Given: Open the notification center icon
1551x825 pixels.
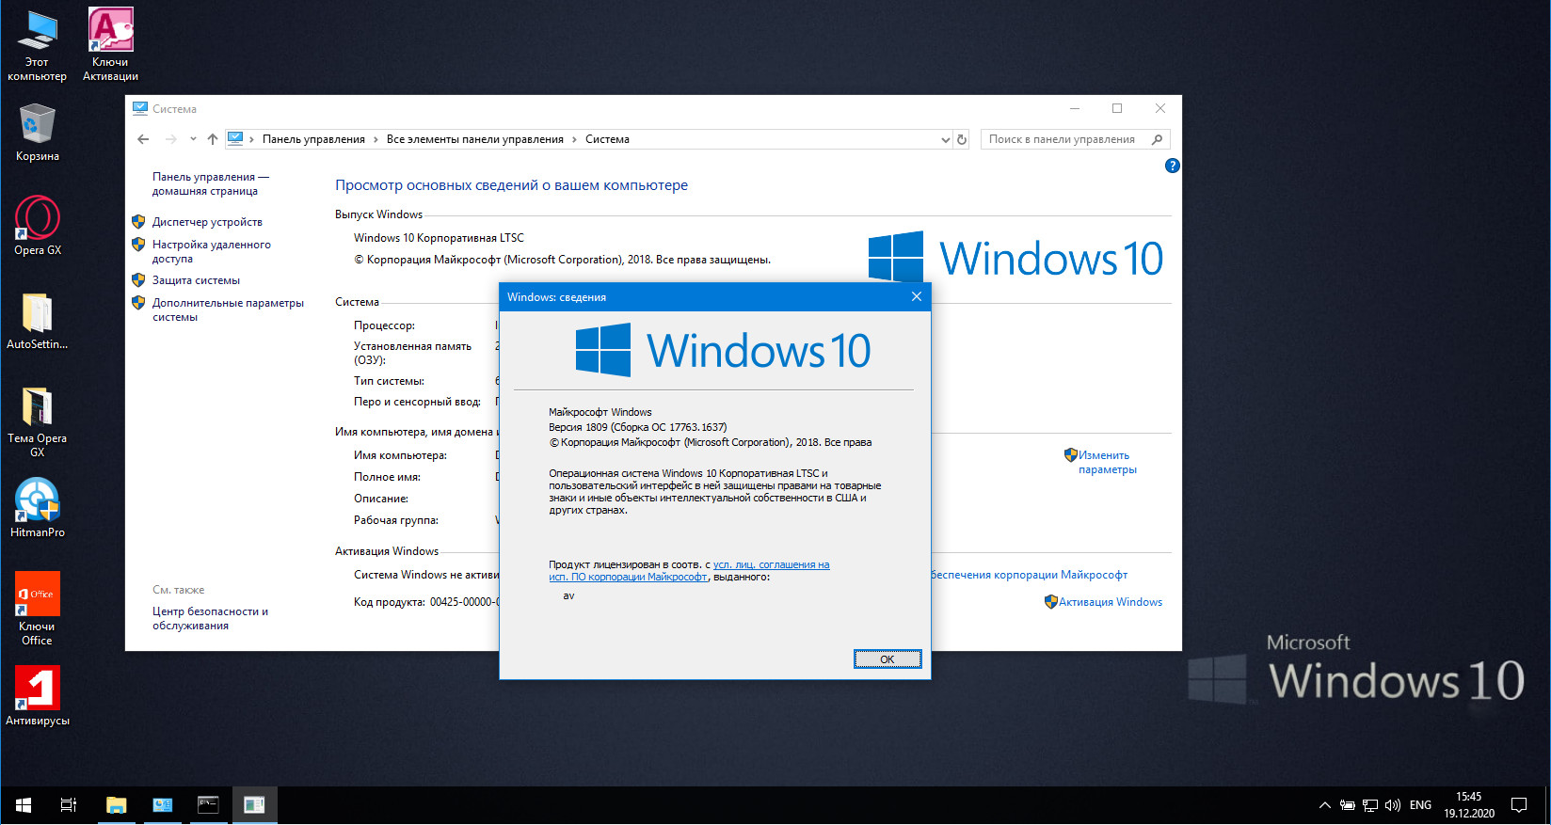Looking at the screenshot, I should pos(1519,805).
